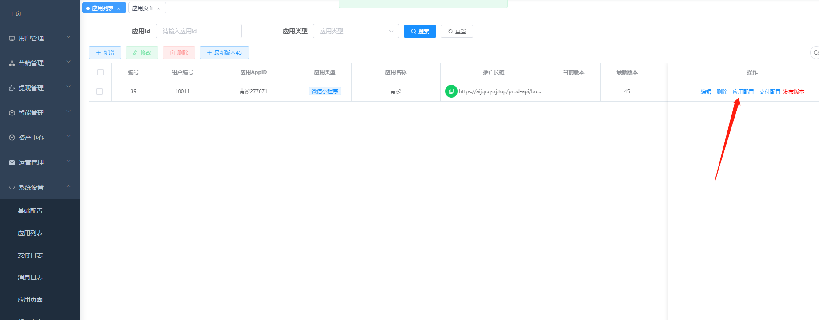Click the red 删除 toolbar button

[179, 52]
